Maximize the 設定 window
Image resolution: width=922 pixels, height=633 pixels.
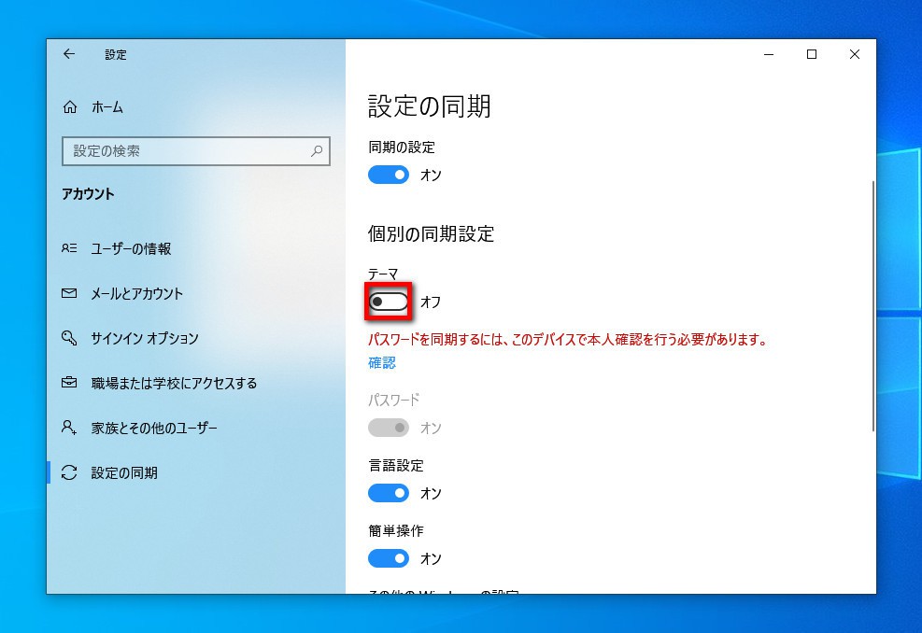click(812, 54)
